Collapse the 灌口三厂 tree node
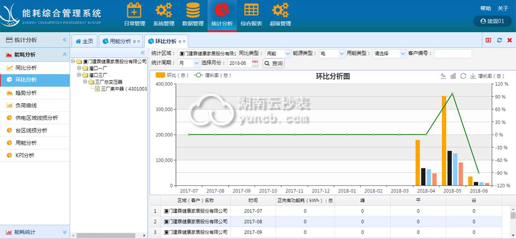 79,75
